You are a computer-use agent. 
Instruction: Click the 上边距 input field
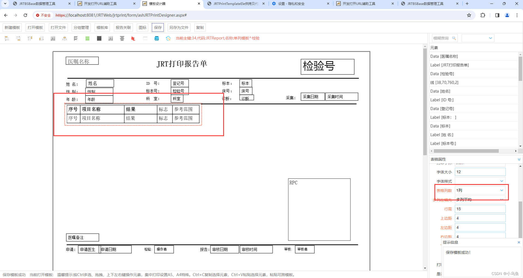pos(480,218)
